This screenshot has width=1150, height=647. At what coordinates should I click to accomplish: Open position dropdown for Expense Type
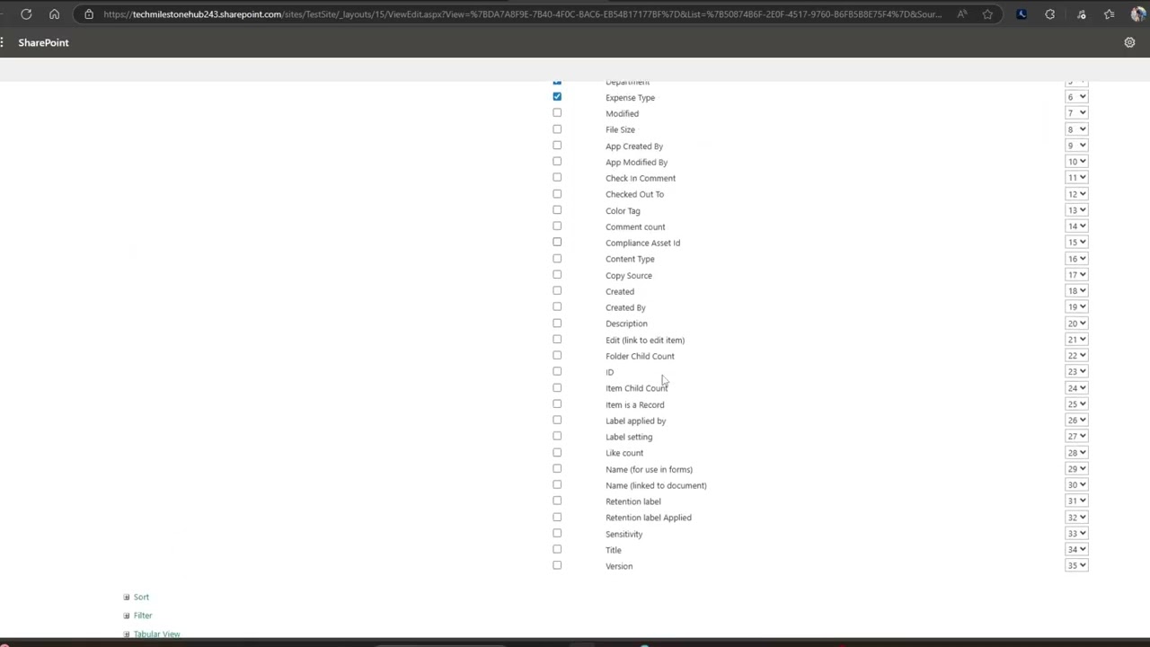pyautogui.click(x=1076, y=97)
